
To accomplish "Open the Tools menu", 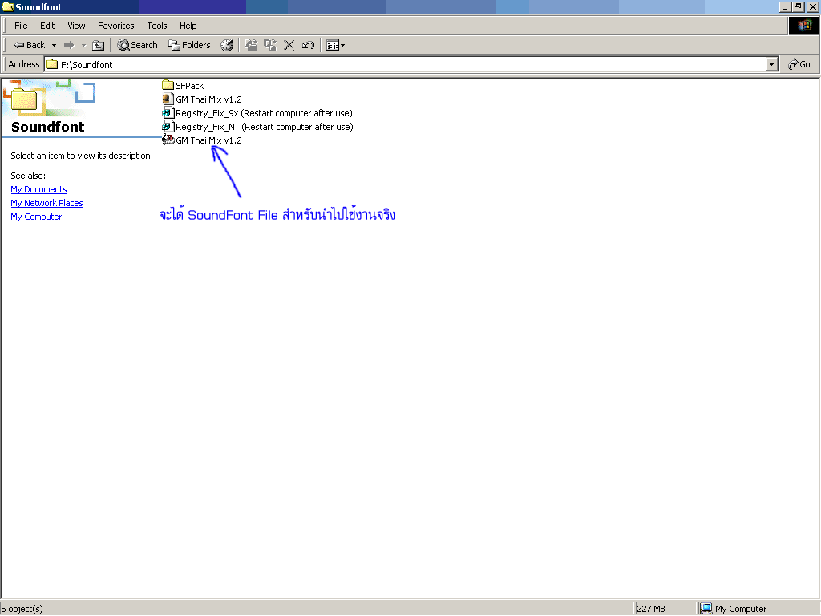I will (157, 26).
